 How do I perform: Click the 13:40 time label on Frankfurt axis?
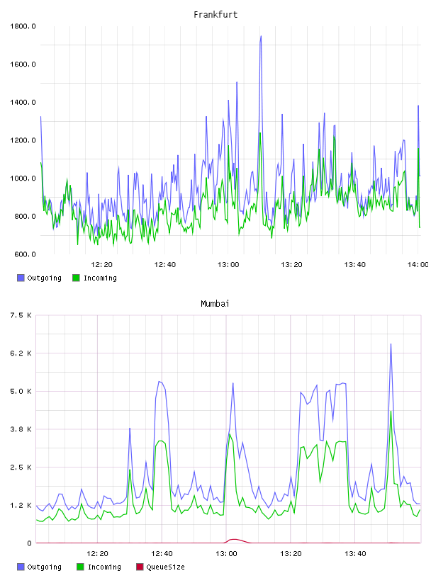354,264
